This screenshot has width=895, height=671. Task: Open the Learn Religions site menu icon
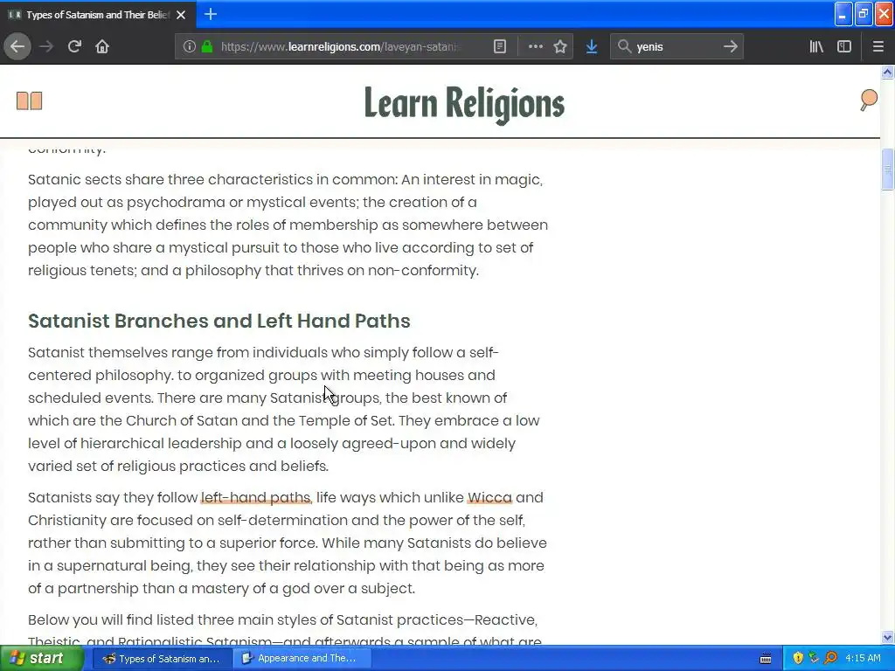click(29, 101)
